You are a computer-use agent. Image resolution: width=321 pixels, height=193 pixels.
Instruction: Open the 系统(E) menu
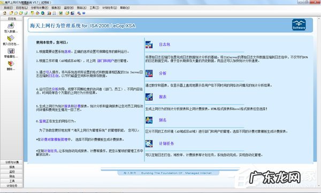tap(8, 8)
